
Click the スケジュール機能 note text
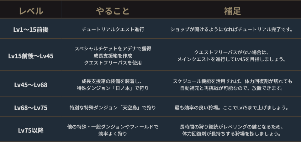(232, 81)
